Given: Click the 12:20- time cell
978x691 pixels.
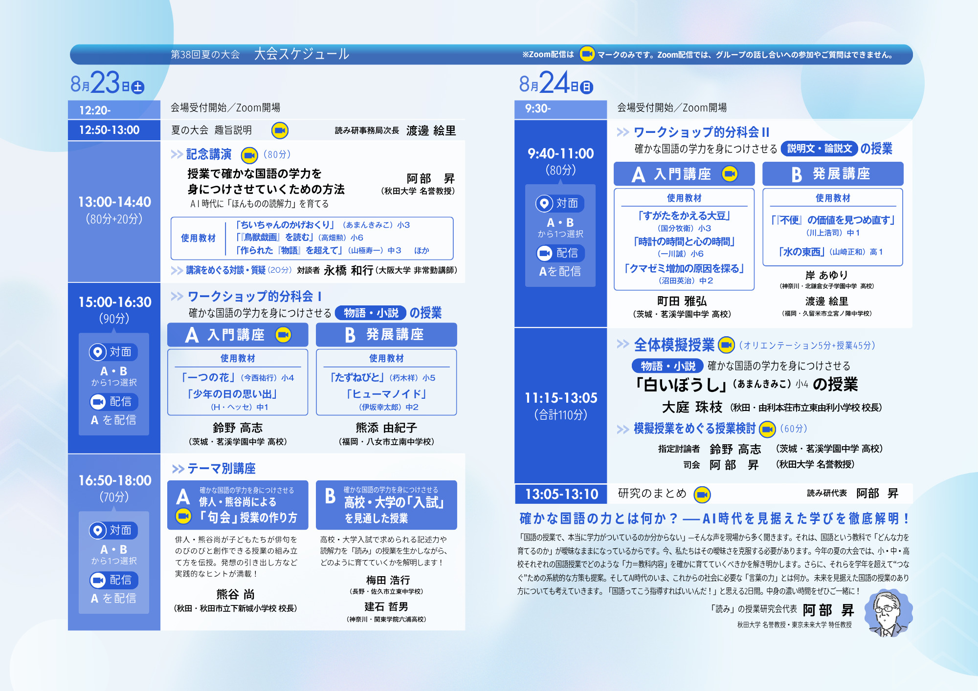Looking at the screenshot, I should coord(114,110).
